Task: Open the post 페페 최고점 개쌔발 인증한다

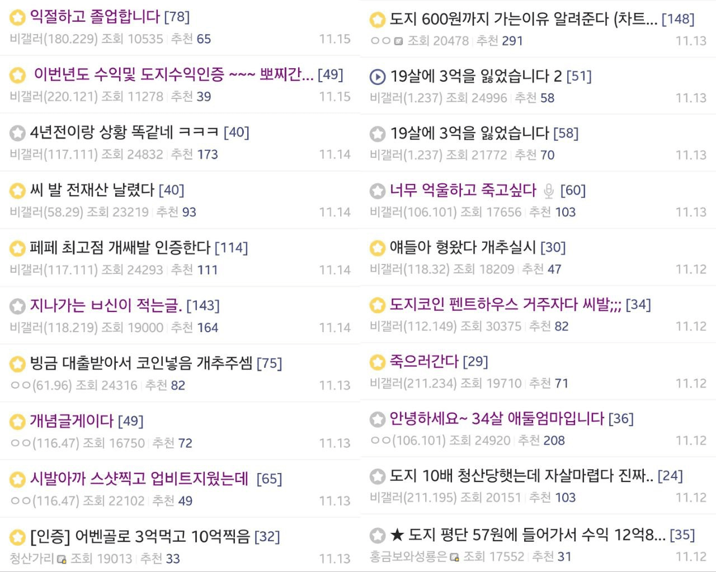Action: pos(120,248)
